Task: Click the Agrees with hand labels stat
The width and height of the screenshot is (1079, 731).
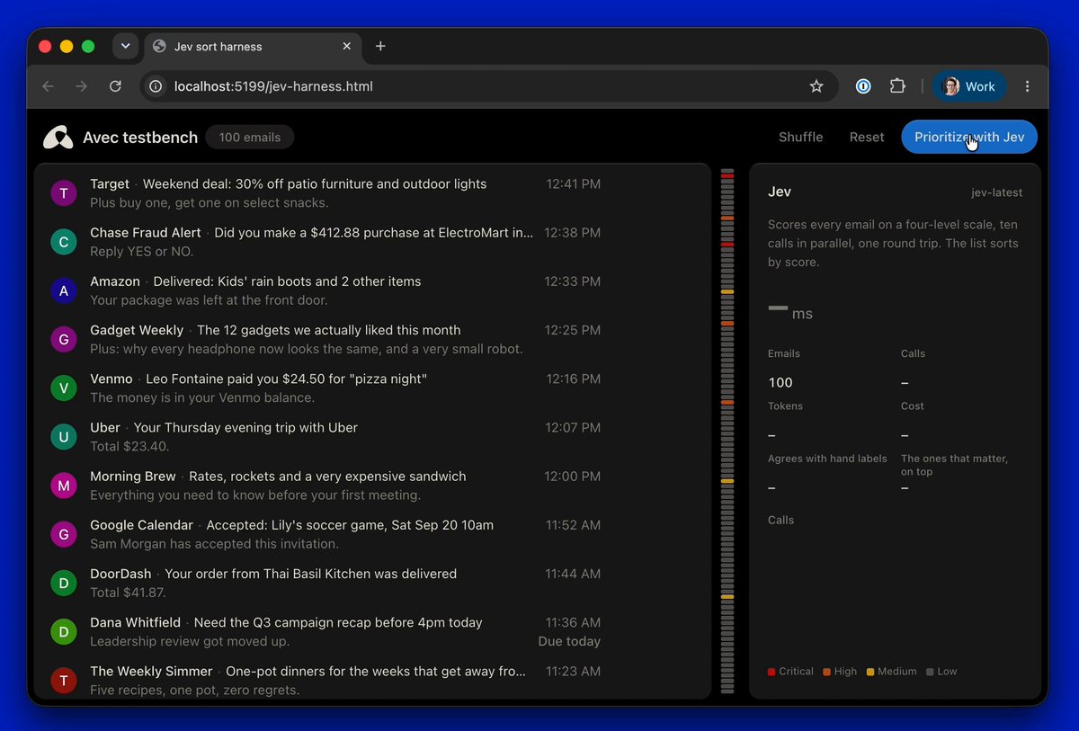Action: 827,473
